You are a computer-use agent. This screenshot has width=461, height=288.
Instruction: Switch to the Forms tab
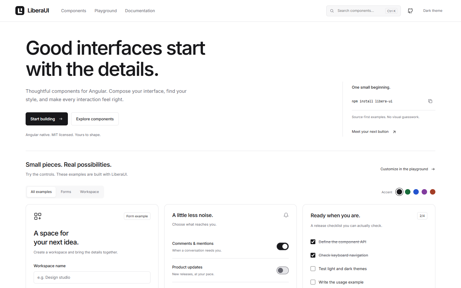point(66,192)
